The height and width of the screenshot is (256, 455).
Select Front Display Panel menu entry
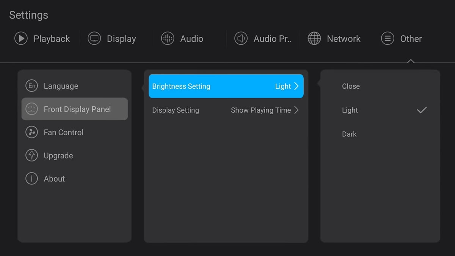[x=77, y=109]
